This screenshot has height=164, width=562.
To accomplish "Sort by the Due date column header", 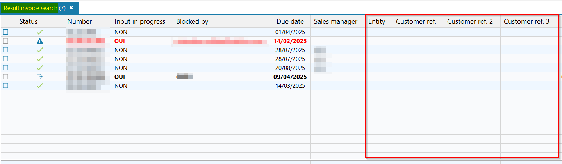I will pos(290,22).
